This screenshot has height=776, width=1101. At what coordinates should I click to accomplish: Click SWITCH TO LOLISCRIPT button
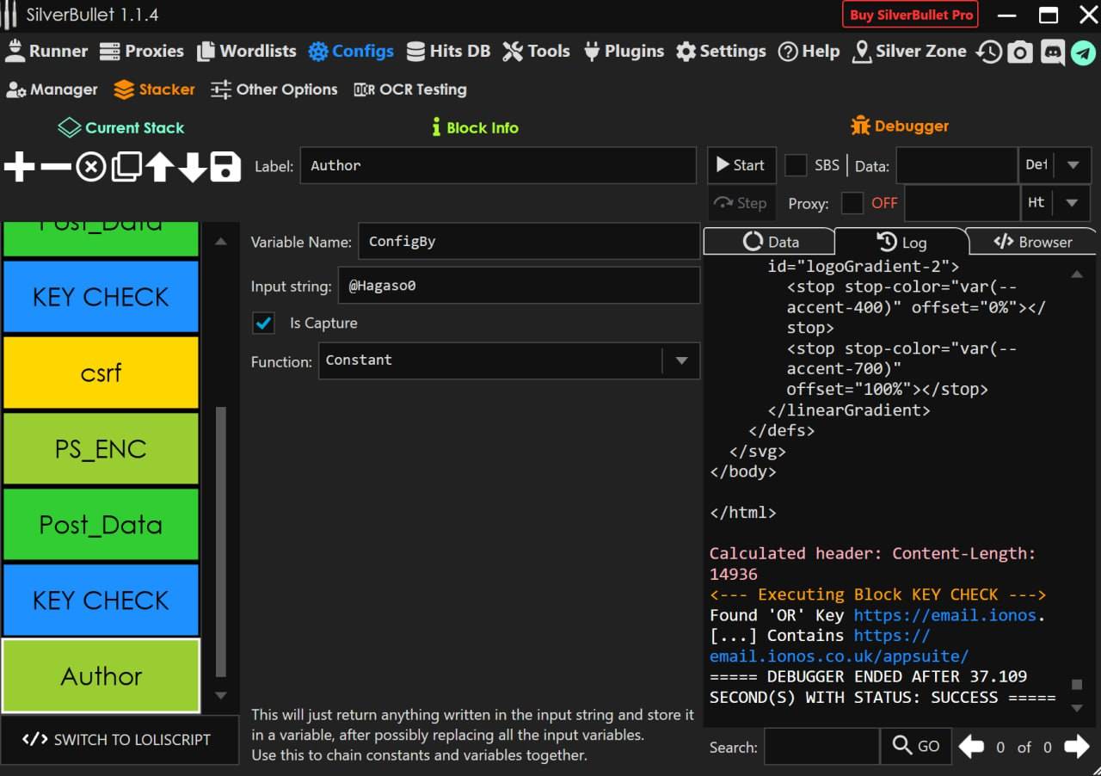(x=117, y=740)
